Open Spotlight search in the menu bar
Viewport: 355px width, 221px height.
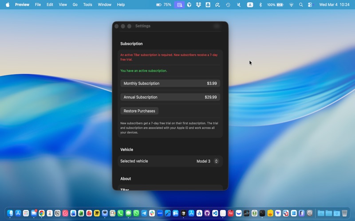[x=301, y=4]
